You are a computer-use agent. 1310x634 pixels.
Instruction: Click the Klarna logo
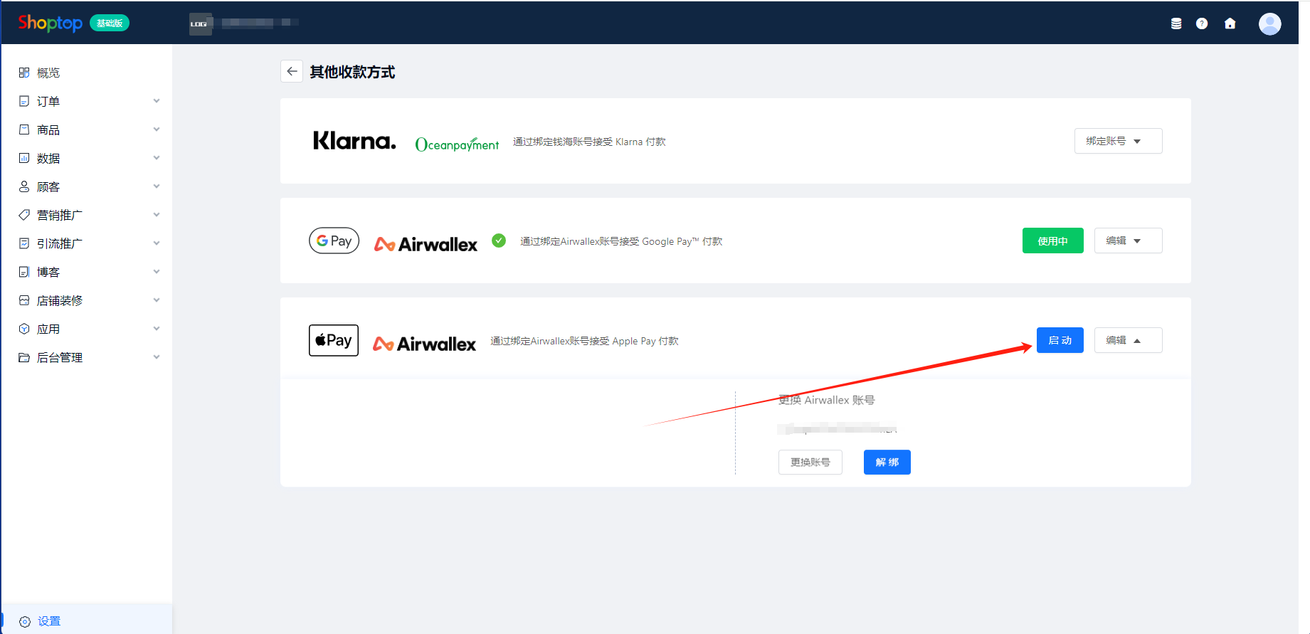coord(354,141)
